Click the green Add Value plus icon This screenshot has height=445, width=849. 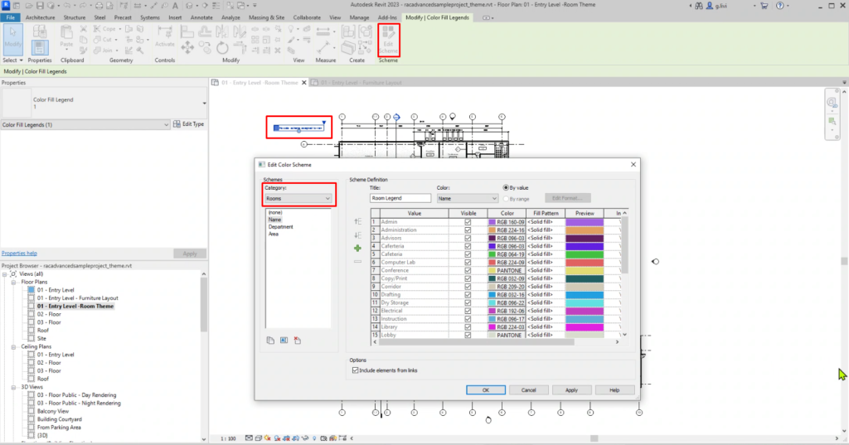(x=358, y=248)
